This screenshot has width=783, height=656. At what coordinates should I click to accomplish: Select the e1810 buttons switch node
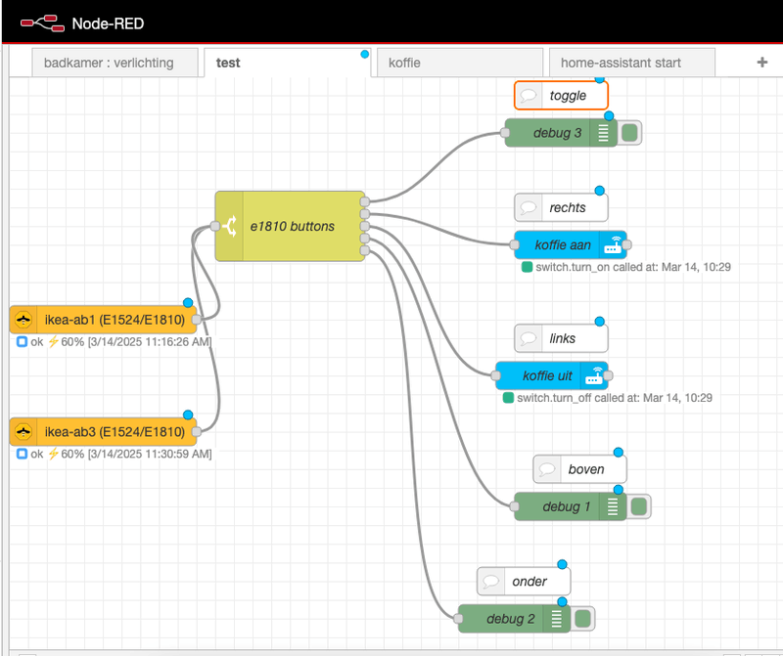click(x=290, y=226)
